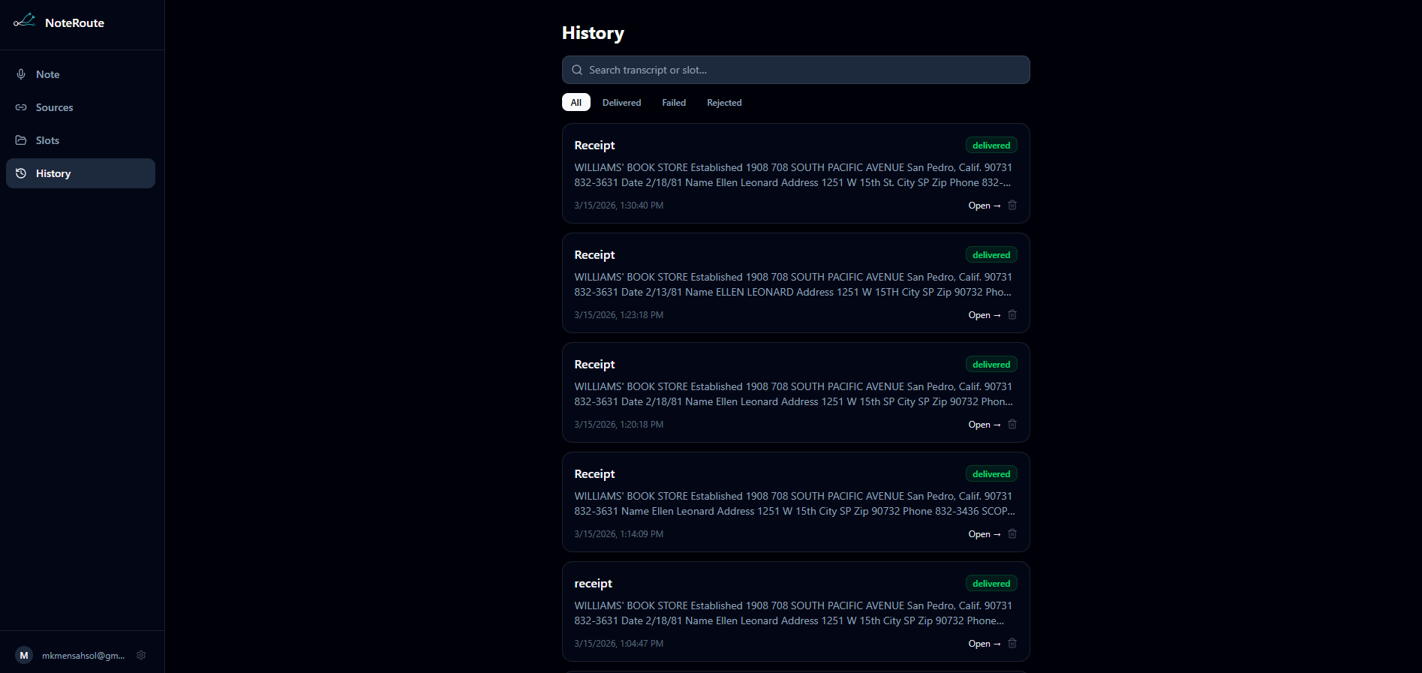Click timestamp 3/15/2026, 1:30:40 PM
This screenshot has width=1422, height=673.
619,206
